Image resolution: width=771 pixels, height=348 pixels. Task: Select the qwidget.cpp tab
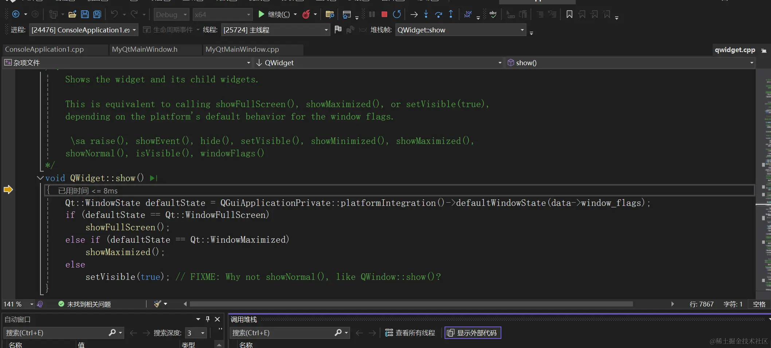tap(735, 50)
